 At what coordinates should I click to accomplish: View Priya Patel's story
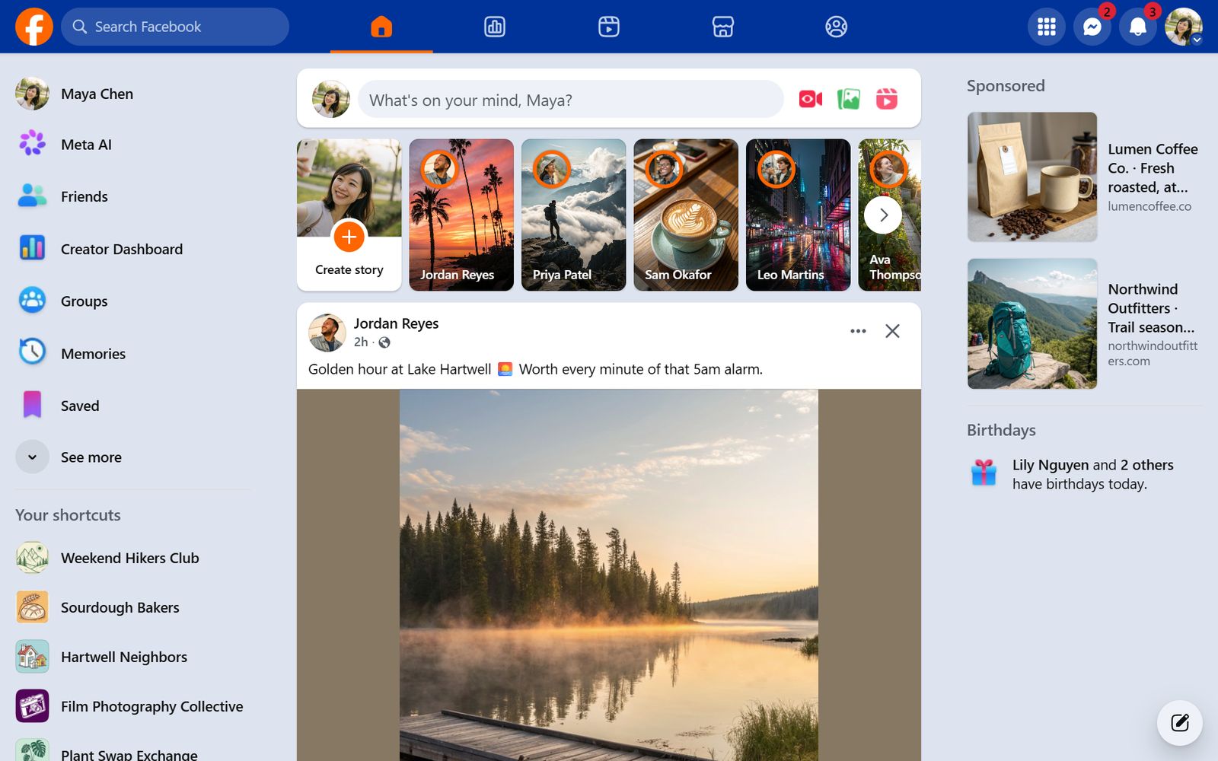[x=574, y=215]
